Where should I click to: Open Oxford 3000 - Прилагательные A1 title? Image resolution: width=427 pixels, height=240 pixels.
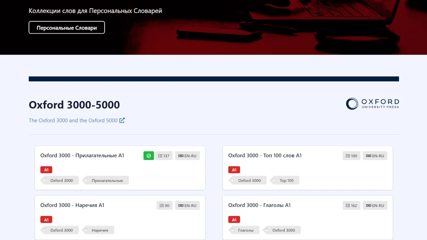pyautogui.click(x=82, y=155)
